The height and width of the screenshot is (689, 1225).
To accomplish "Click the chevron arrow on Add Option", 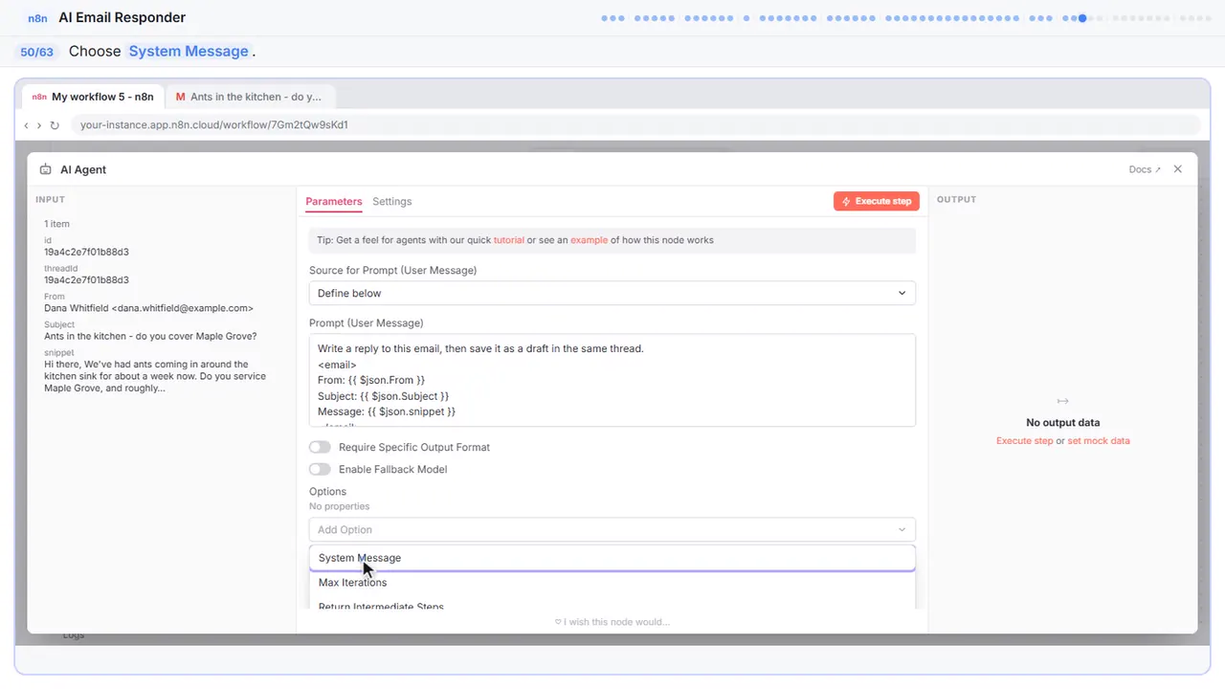I will pos(902,529).
